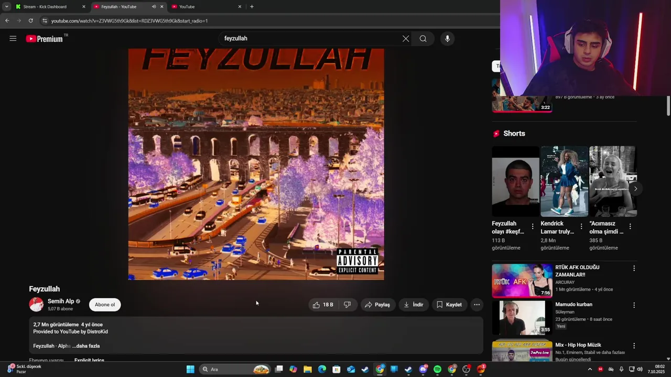
Task: Click the Shorts section heading
Action: point(514,134)
